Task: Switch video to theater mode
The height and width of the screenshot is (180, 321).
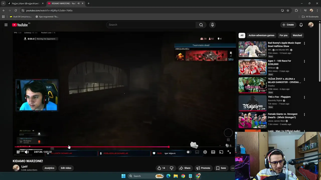Action: [x=213, y=152]
